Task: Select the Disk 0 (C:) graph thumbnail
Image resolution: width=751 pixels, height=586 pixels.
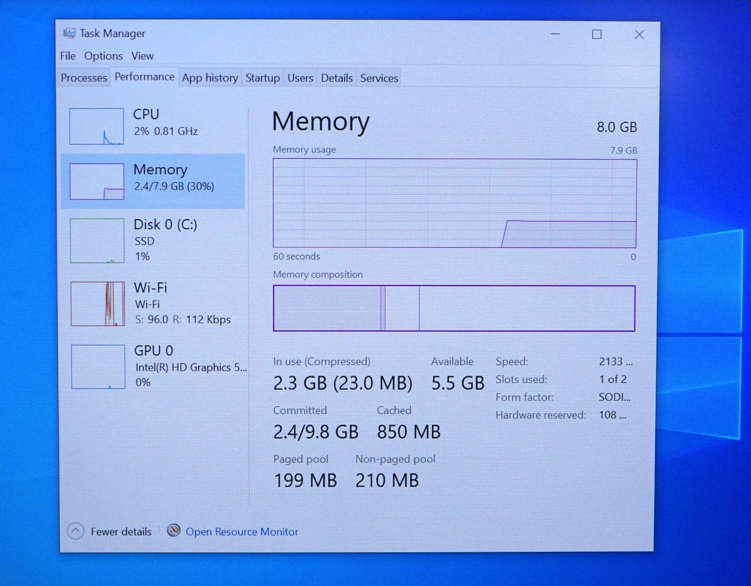Action: (97, 240)
